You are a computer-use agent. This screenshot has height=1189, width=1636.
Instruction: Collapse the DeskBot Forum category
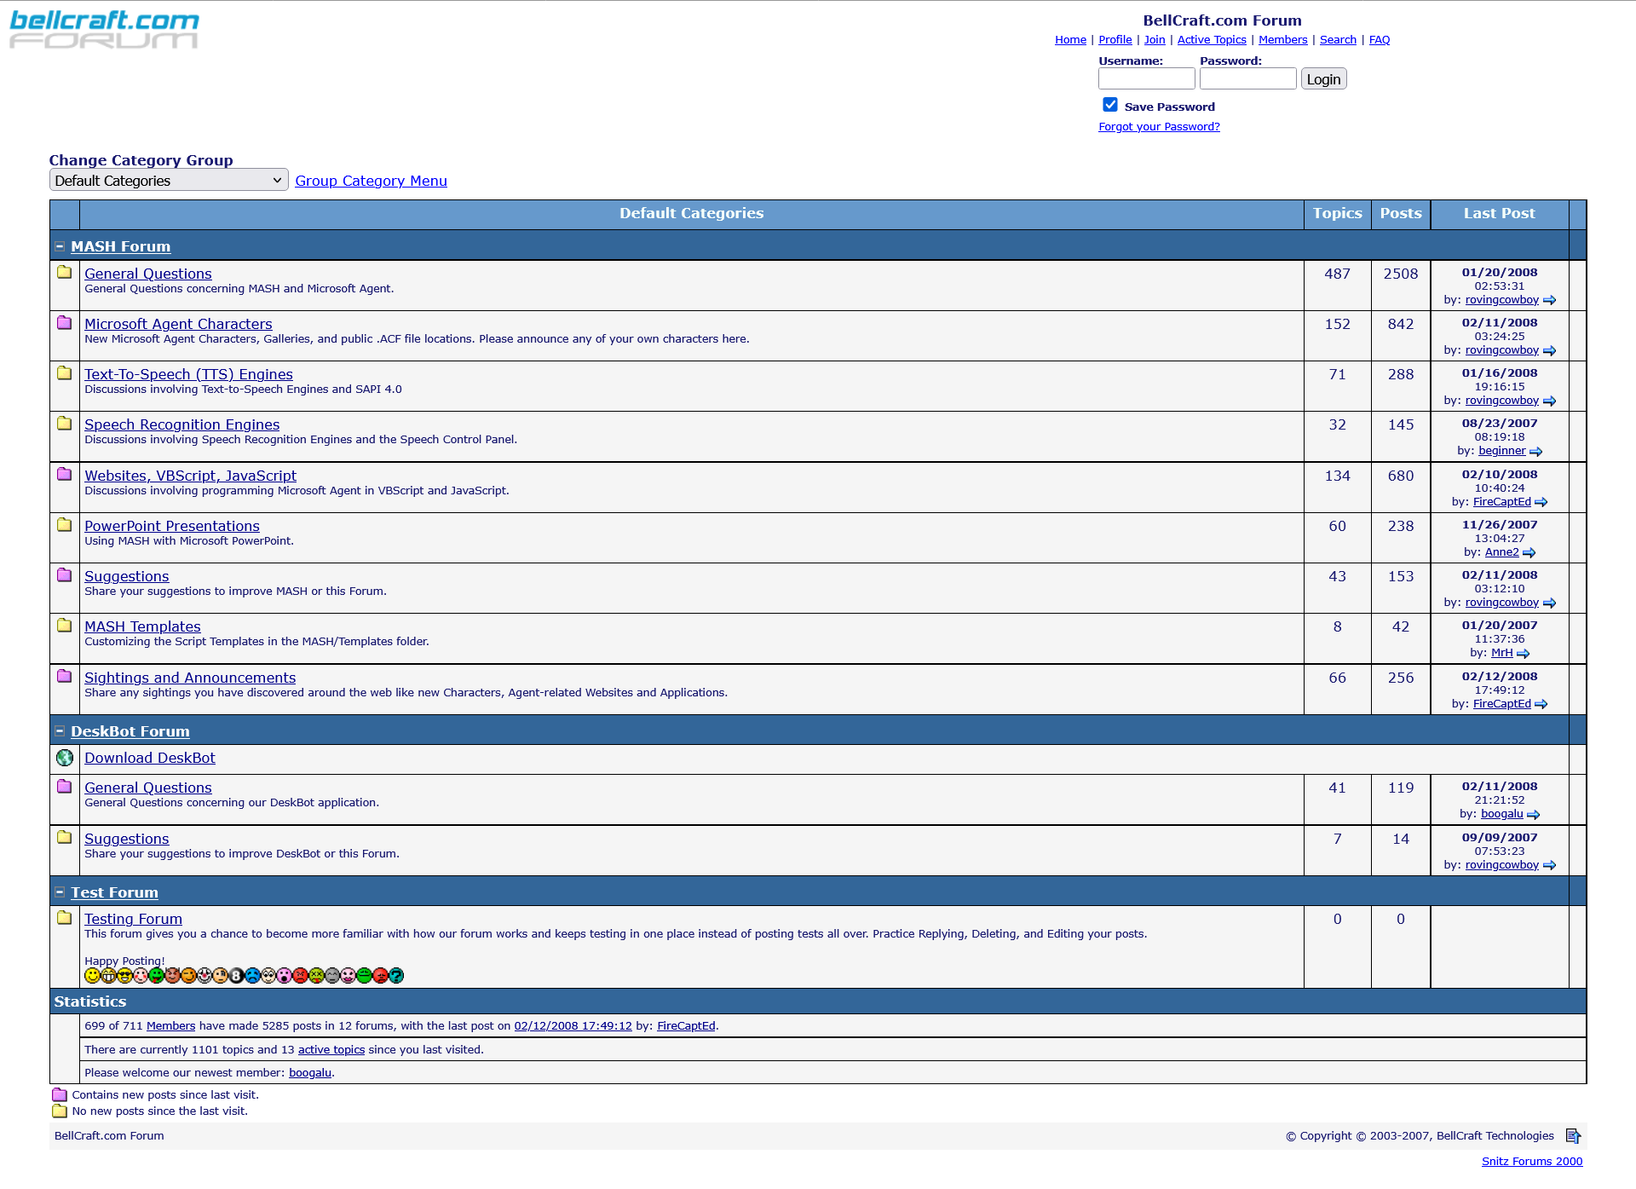(x=60, y=731)
